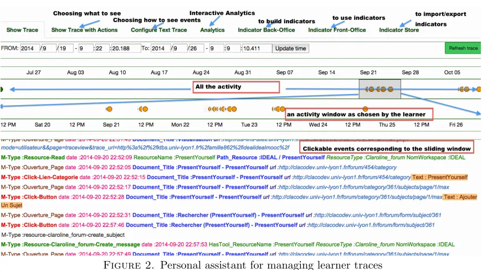The width and height of the screenshot is (482, 270).
Task: Go to Indicator Back-Office tab
Action: [266, 30]
